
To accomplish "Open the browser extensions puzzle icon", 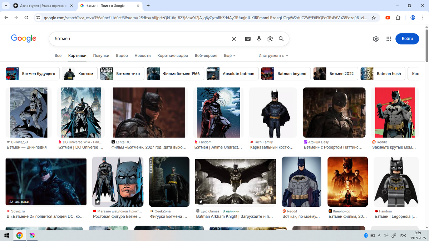I will [x=400, y=17].
